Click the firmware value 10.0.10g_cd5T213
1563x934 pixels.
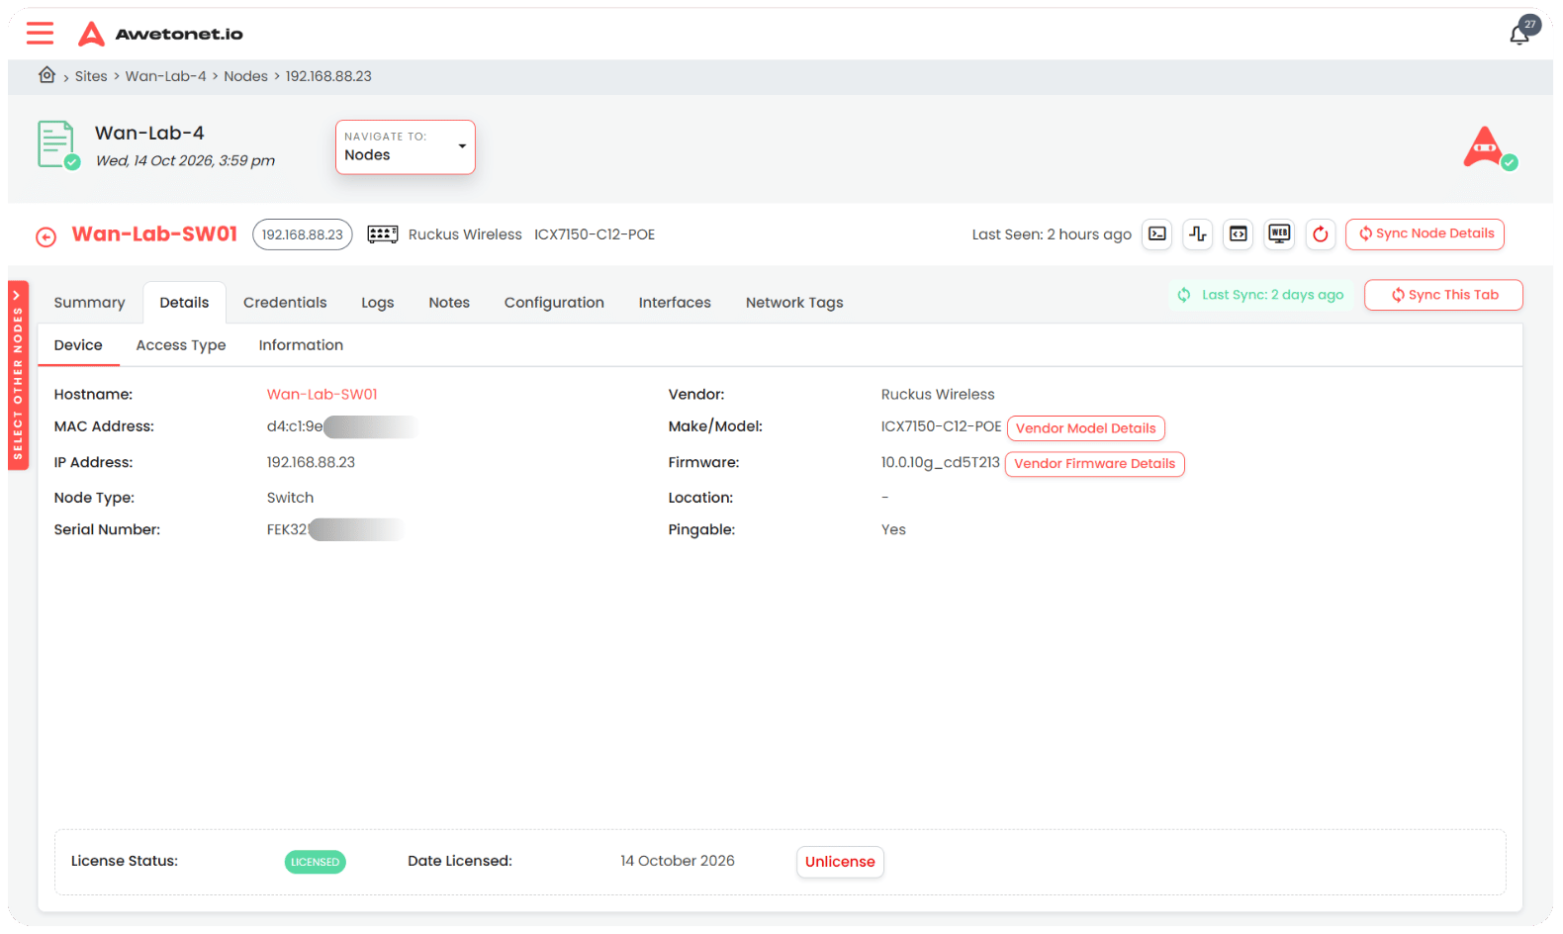click(941, 463)
